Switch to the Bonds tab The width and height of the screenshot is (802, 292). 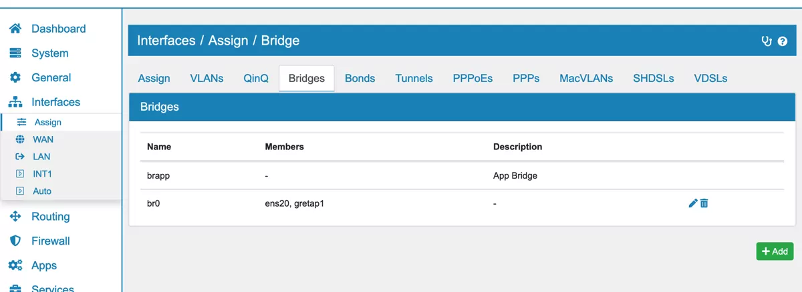pyautogui.click(x=360, y=78)
